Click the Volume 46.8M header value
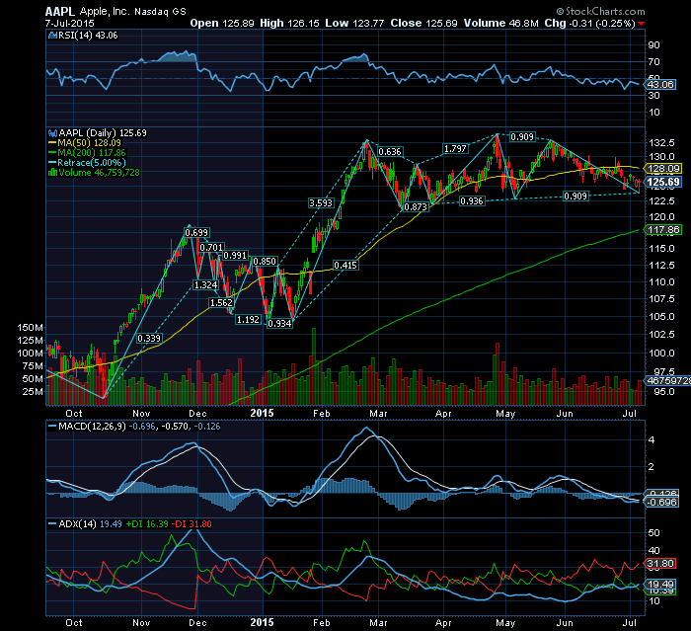 tap(500, 23)
